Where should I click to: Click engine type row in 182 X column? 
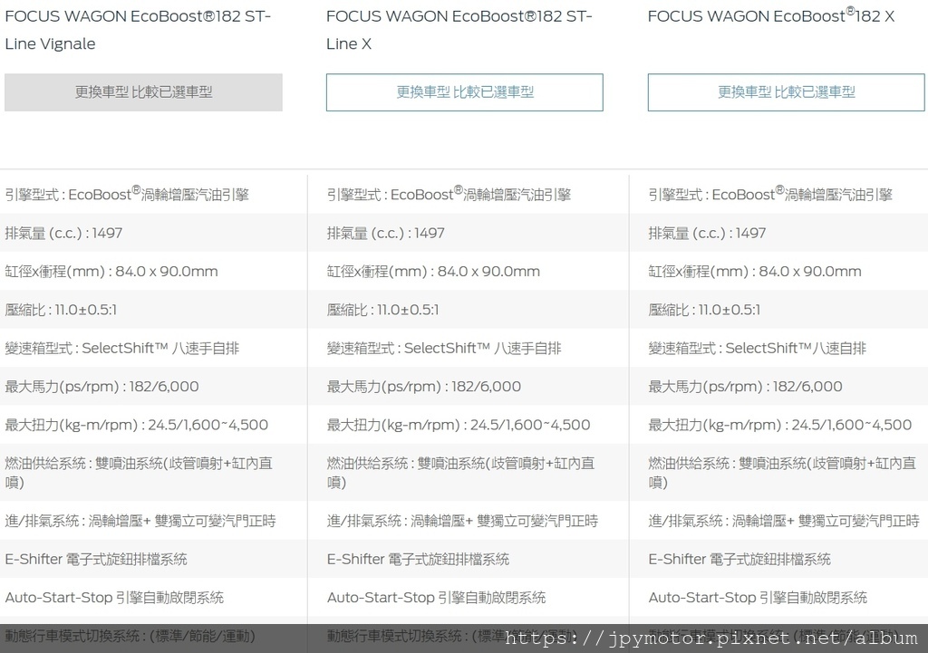[x=778, y=194]
